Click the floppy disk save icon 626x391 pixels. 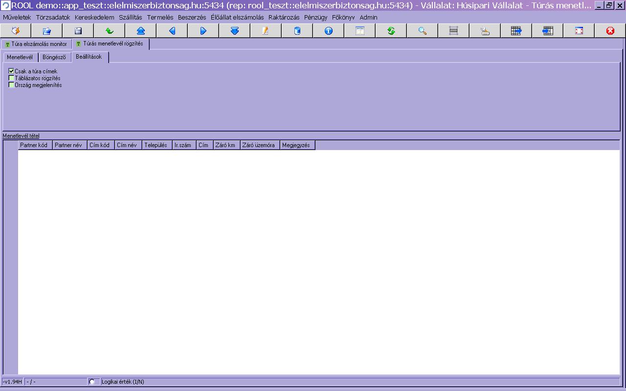click(78, 31)
